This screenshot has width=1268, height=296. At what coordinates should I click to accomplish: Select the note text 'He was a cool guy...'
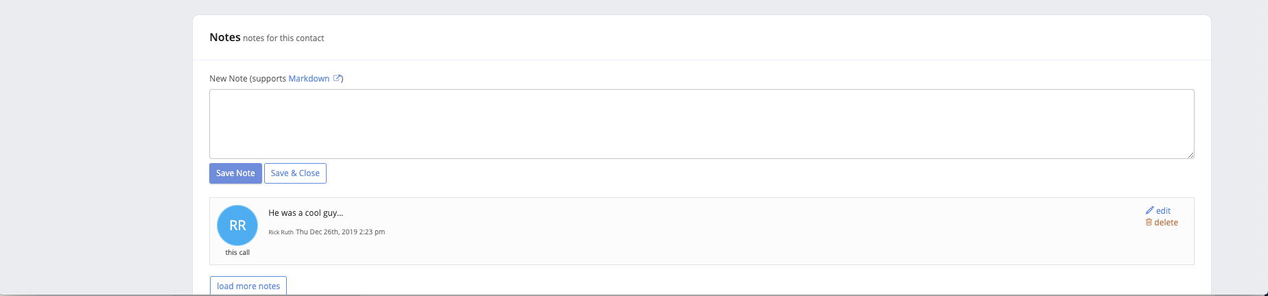(306, 213)
